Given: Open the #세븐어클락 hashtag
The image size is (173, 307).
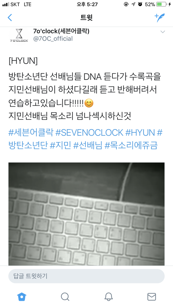Looking at the screenshot, I should pyautogui.click(x=31, y=133).
